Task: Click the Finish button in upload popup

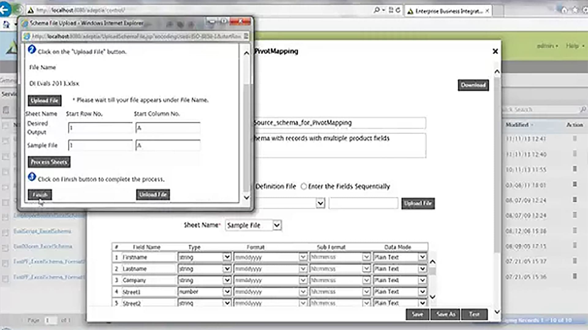Action: tap(40, 195)
